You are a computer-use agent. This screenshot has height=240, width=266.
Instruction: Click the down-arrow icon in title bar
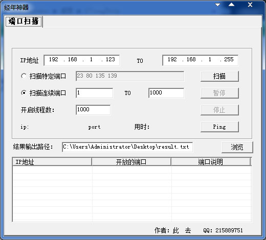coord(217,5)
